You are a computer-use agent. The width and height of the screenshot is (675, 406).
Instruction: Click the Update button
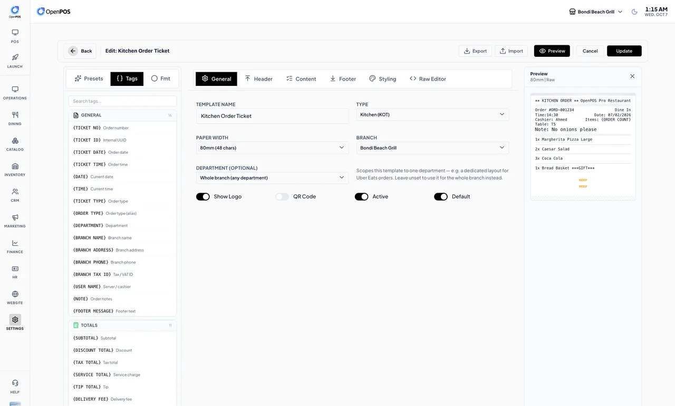624,51
